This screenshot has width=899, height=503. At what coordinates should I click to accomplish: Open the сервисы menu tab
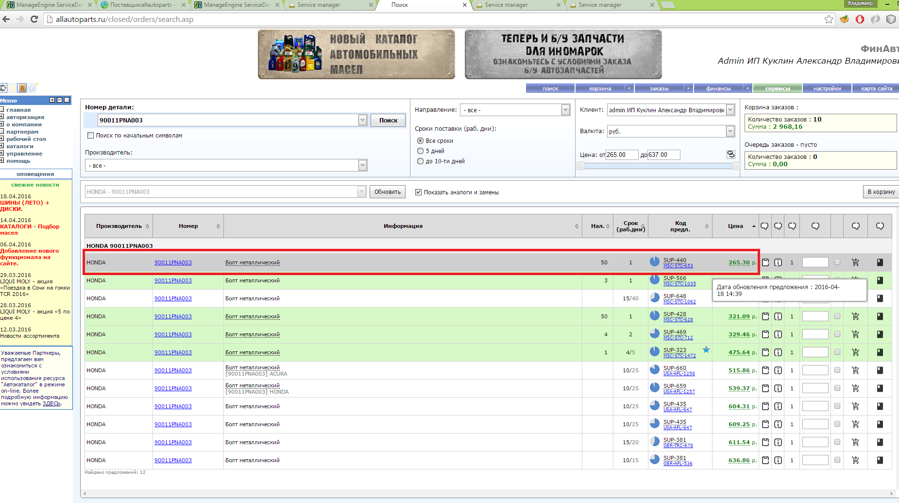[778, 88]
